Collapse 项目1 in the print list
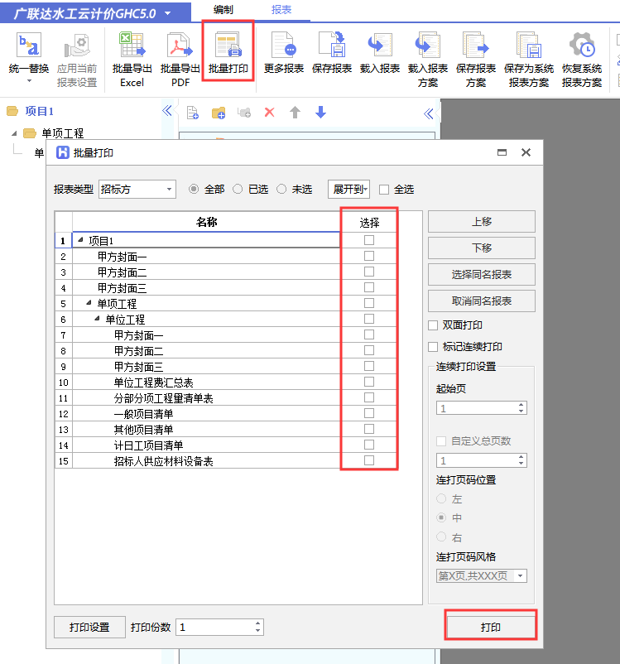620x664 pixels. pos(80,239)
